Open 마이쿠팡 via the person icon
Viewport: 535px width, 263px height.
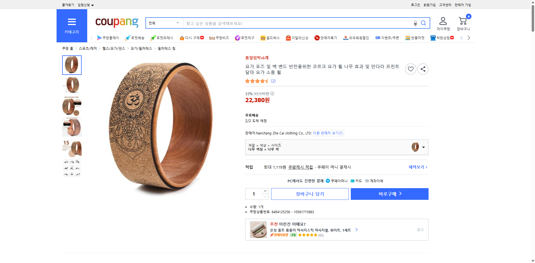(442, 21)
